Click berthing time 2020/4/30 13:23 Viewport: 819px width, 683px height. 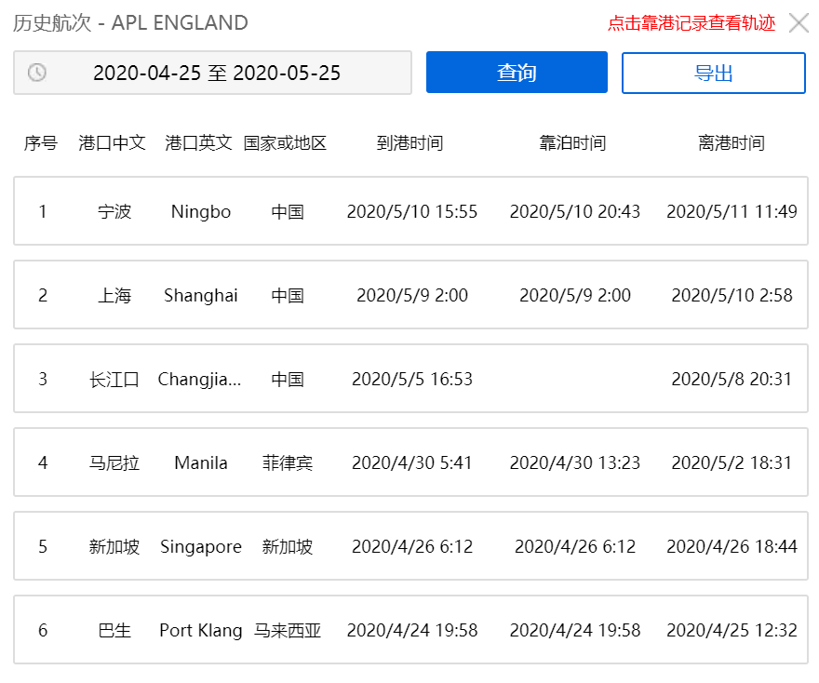pos(575,462)
